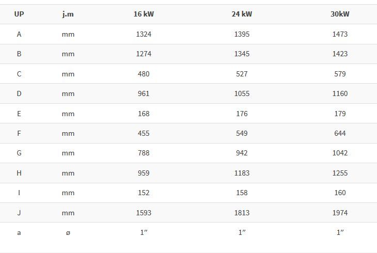Image resolution: width=377 pixels, height=253 pixels.
Task: Click value 788 in row G
Action: pos(144,153)
